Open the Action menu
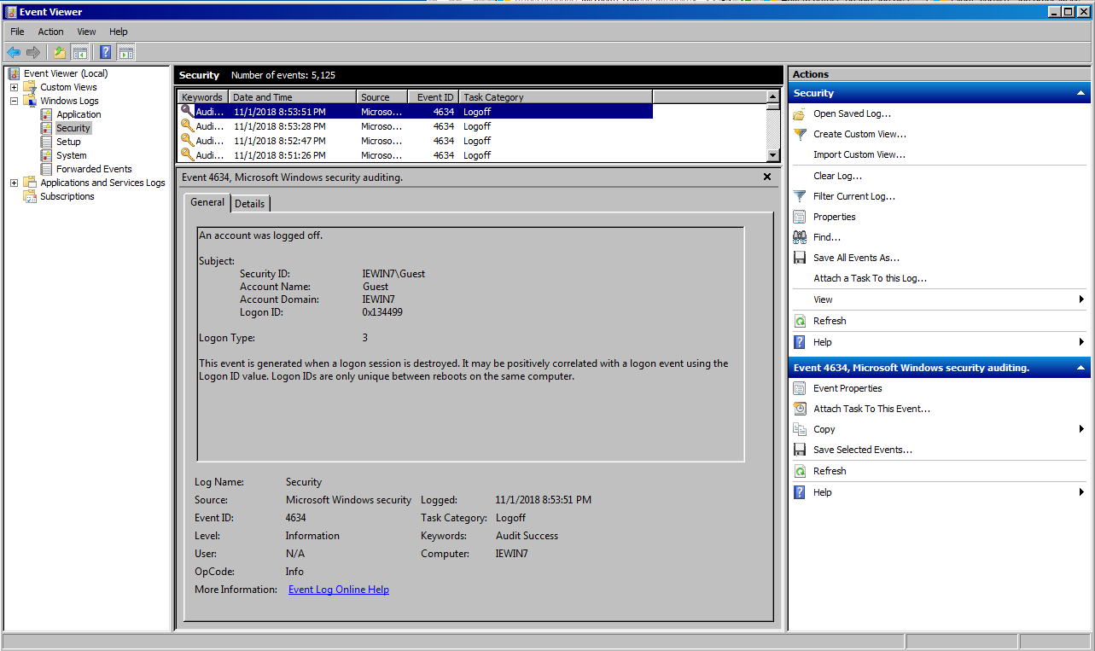The width and height of the screenshot is (1095, 651). pos(50,32)
